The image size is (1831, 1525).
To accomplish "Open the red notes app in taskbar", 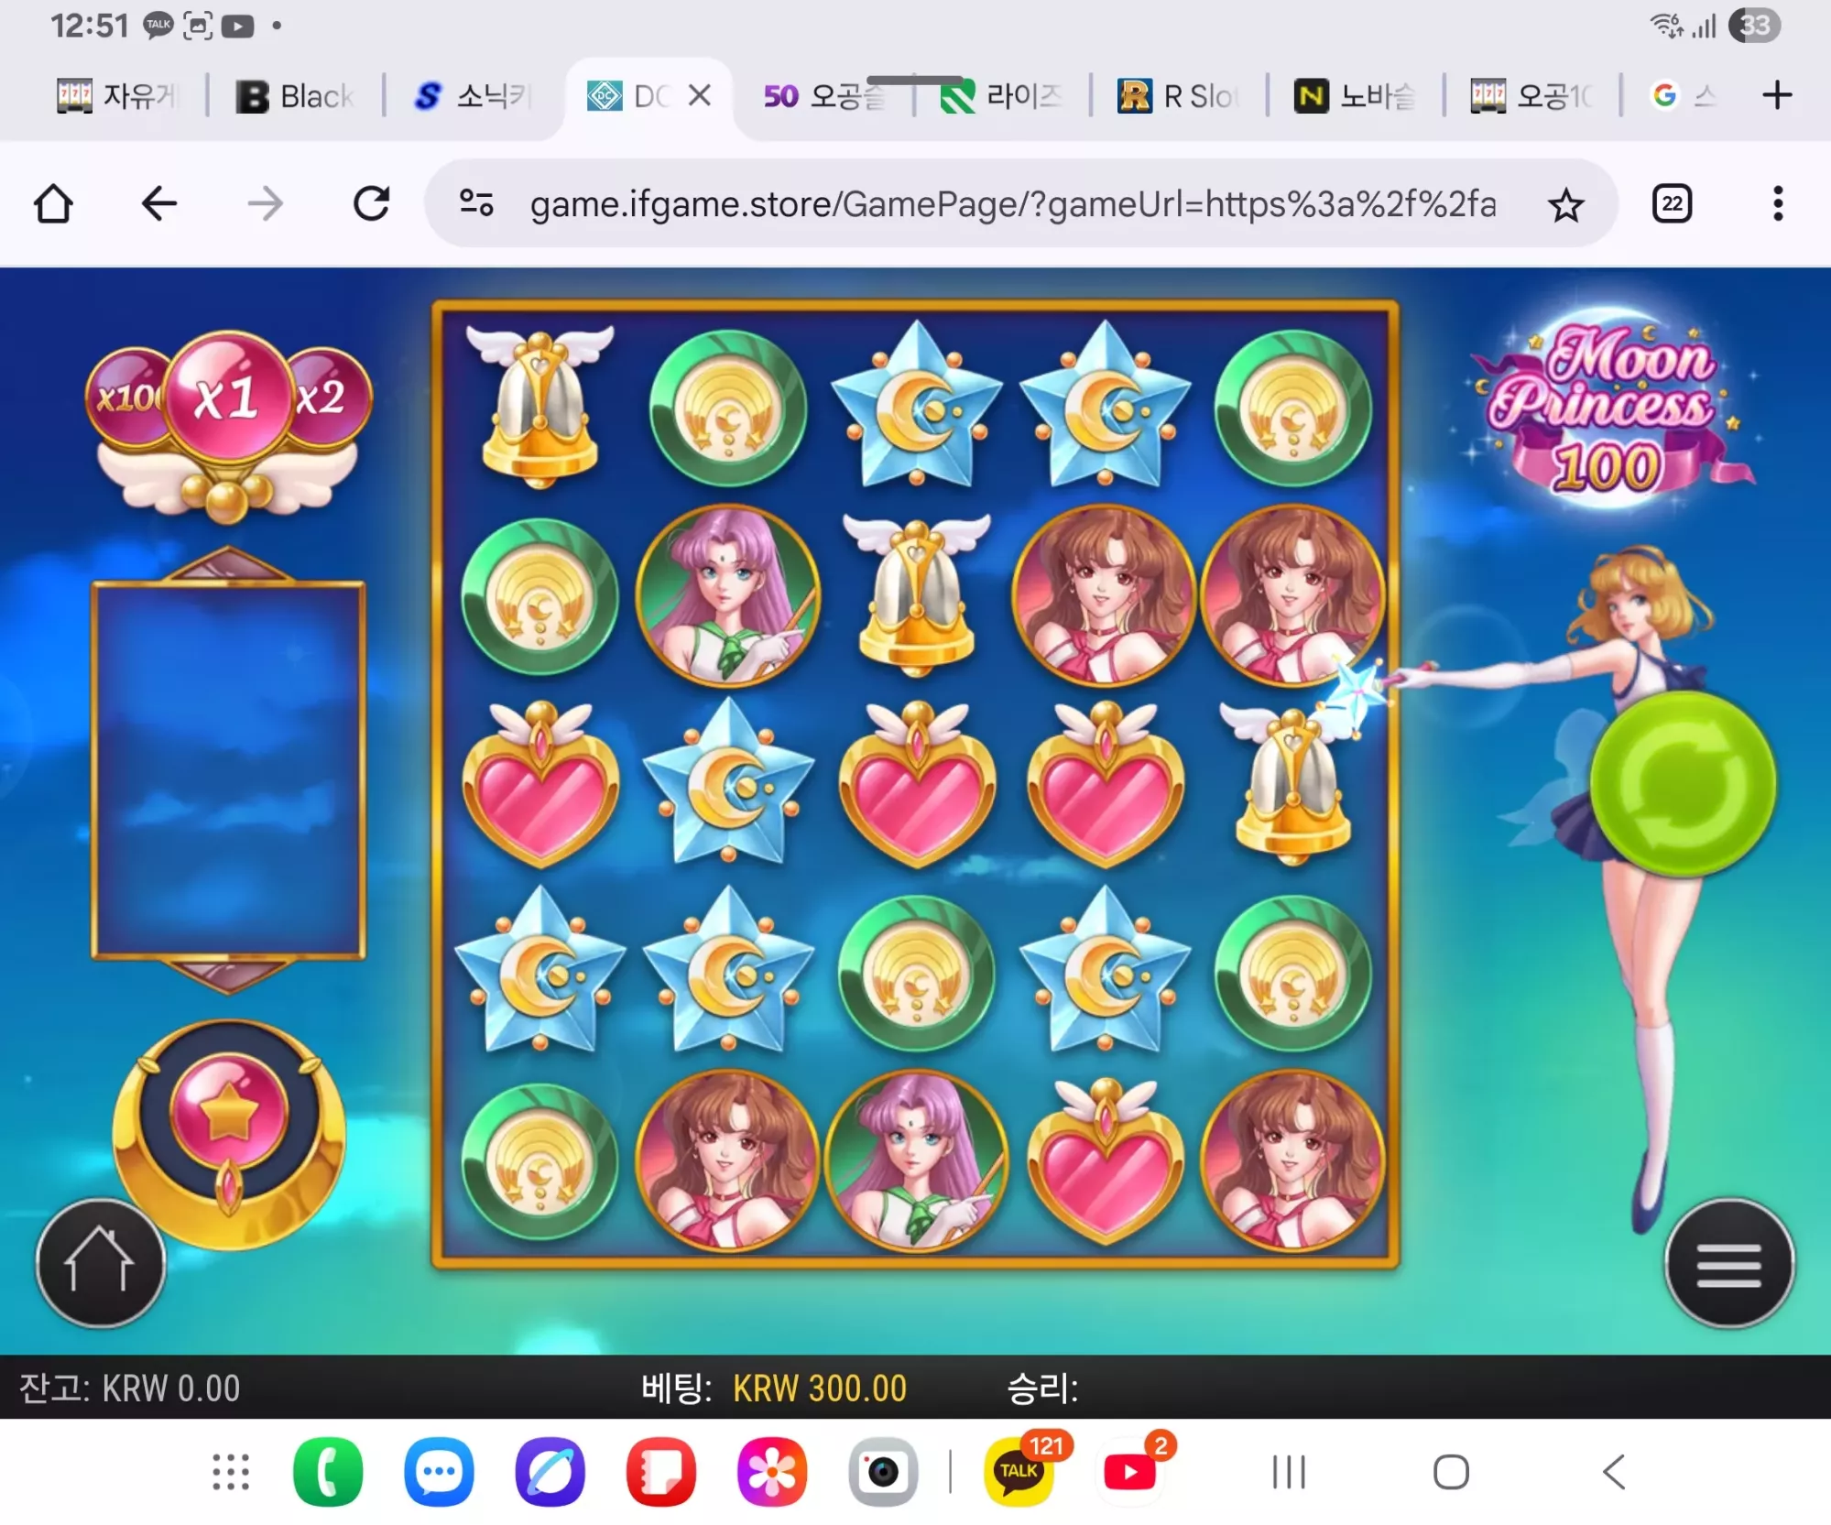I will pyautogui.click(x=661, y=1472).
